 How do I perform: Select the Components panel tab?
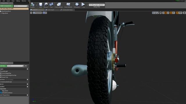tap(6, 3)
